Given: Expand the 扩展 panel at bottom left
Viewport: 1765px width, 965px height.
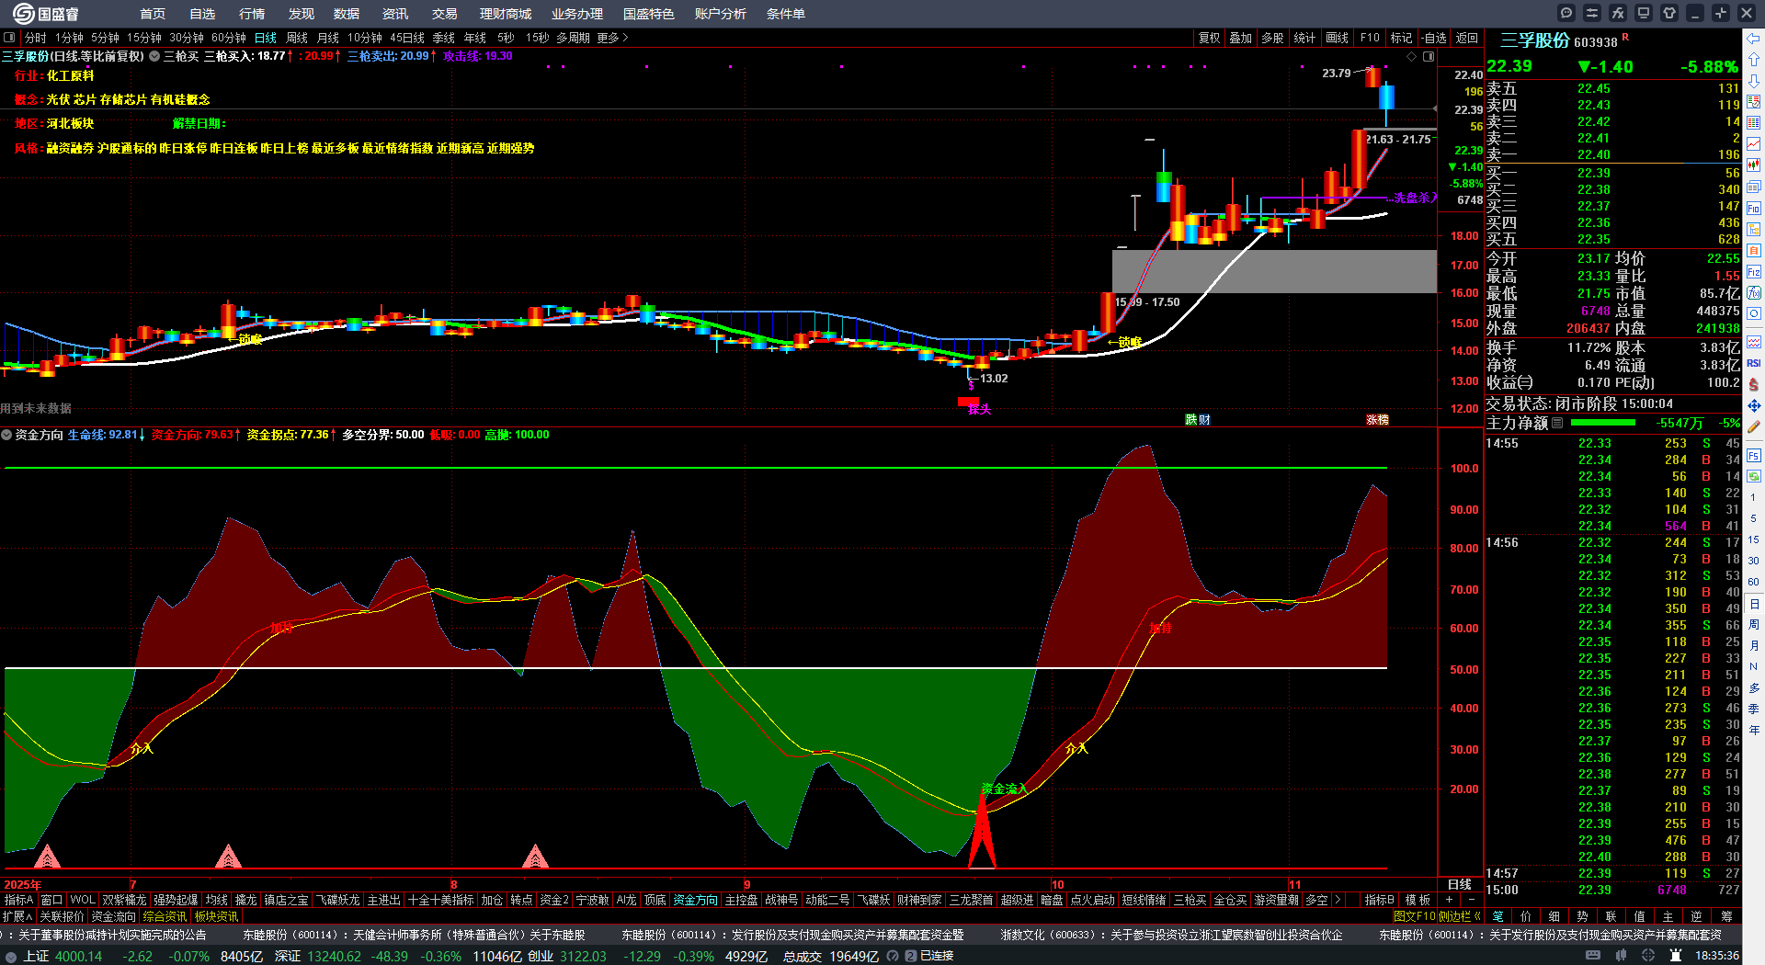Looking at the screenshot, I should point(17,915).
